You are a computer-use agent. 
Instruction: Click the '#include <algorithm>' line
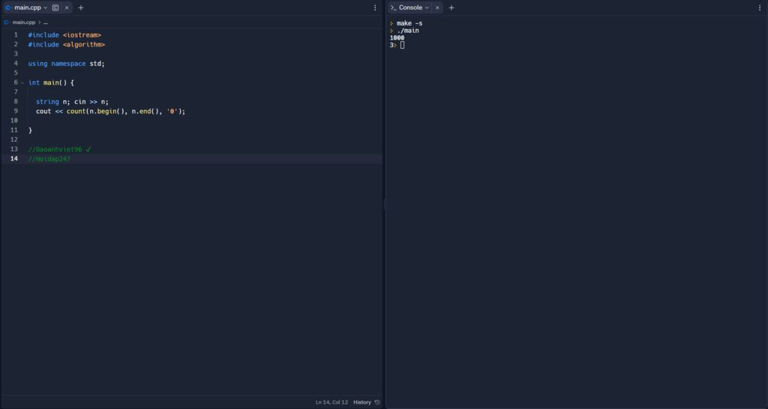point(67,44)
